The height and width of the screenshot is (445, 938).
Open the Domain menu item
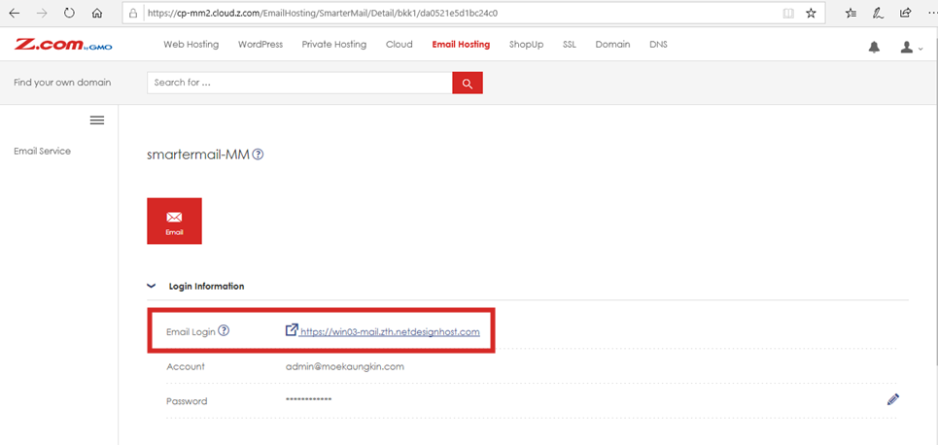click(x=612, y=45)
